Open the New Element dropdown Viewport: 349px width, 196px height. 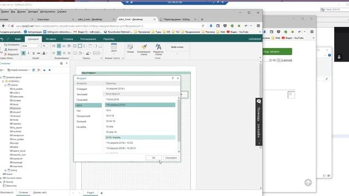point(19,70)
